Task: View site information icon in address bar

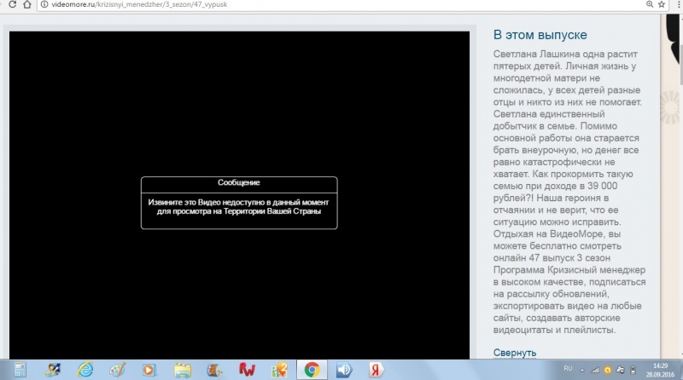Action: tap(44, 5)
